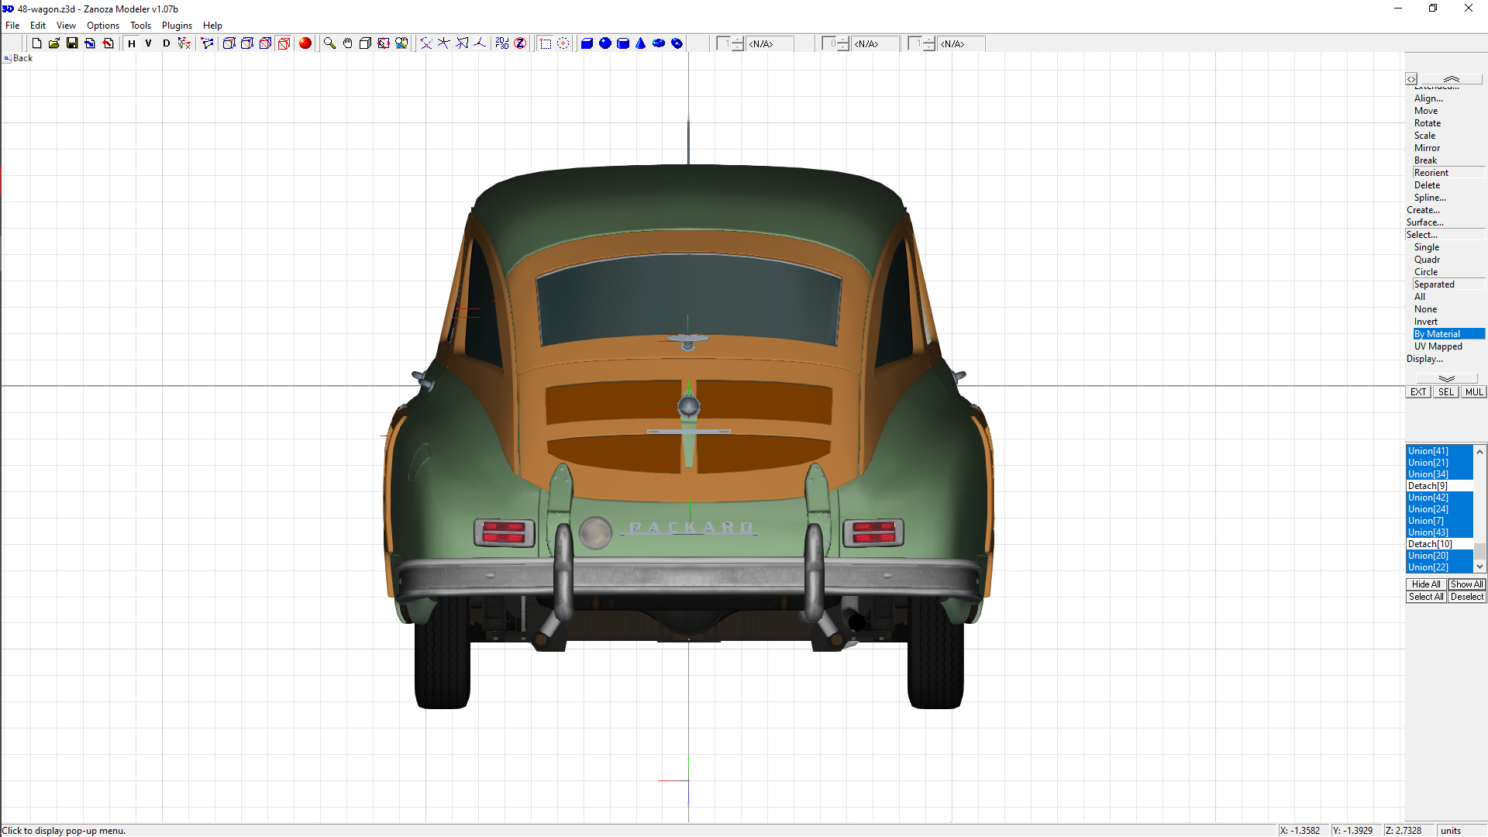Activate the Pan hand tool
This screenshot has width=1488, height=837.
point(347,43)
